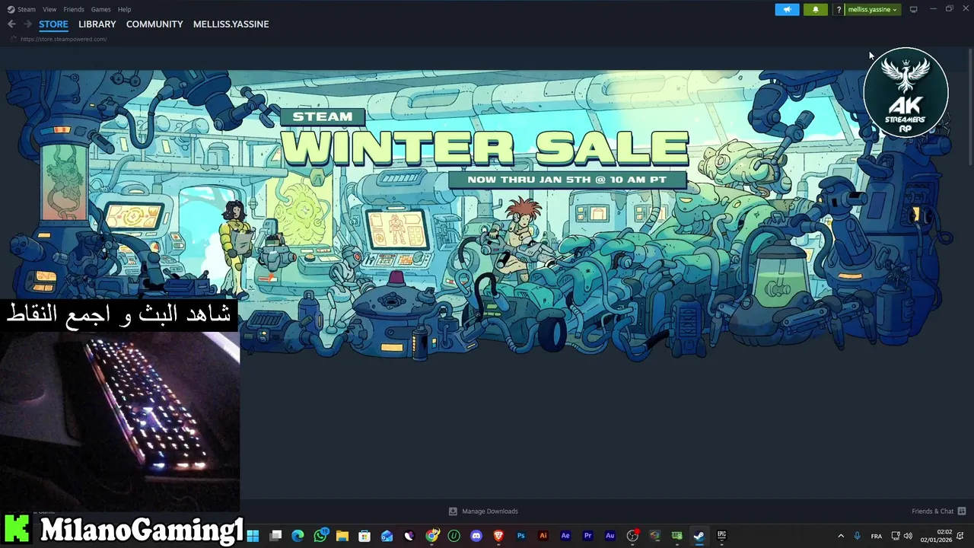Open the MELLISS.YASSINE profile tab

pyautogui.click(x=231, y=24)
